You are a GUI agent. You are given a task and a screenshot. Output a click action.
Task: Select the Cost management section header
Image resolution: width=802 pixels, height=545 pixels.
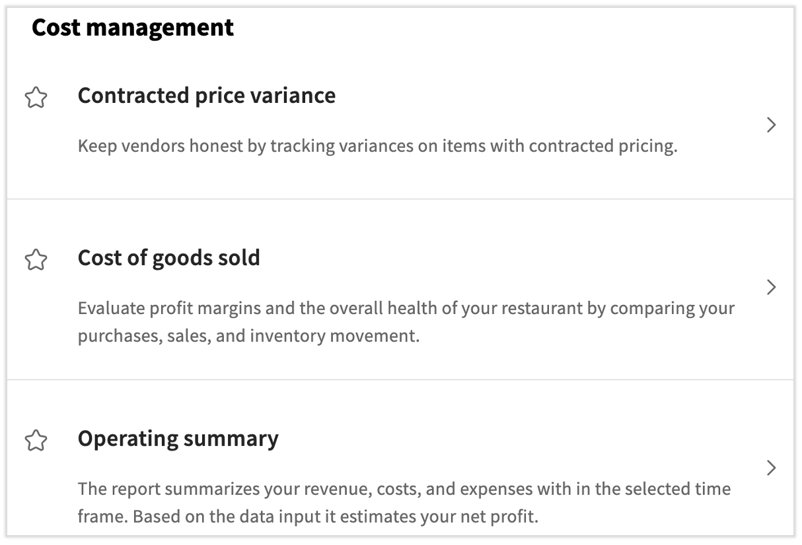(x=132, y=28)
